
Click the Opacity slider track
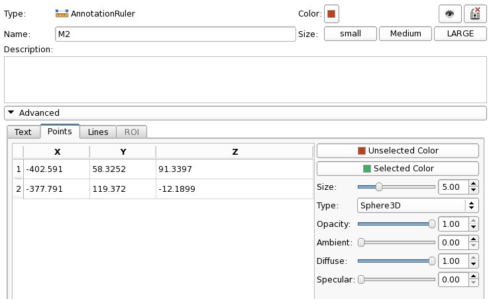396,224
